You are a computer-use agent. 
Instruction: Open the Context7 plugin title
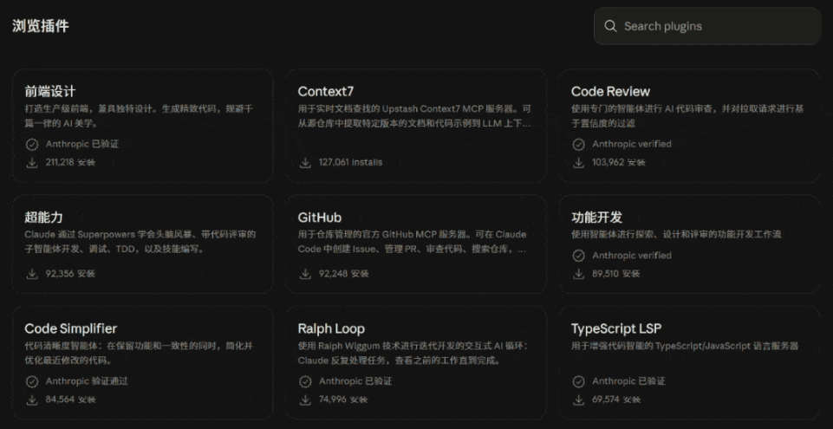coord(326,91)
